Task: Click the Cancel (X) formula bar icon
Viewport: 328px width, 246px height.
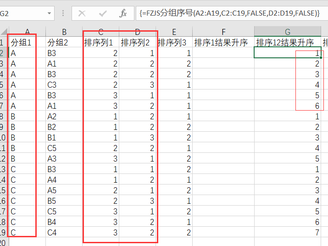Action: click(82, 13)
